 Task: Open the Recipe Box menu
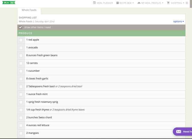point(125,3)
